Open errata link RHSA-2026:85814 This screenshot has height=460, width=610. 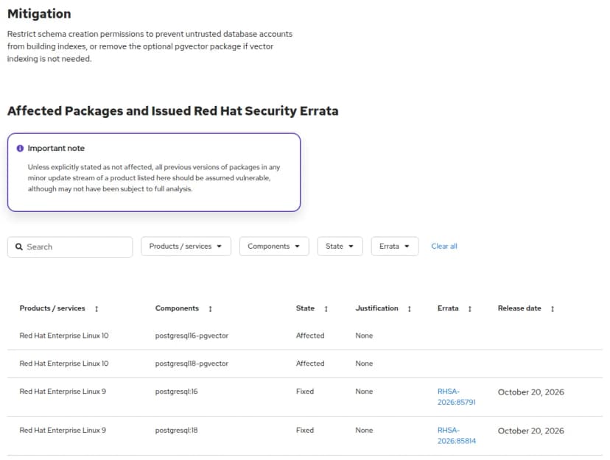(456, 436)
